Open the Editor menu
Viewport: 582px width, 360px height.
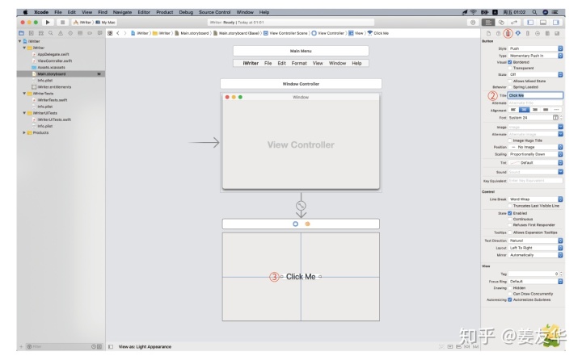tap(144, 12)
